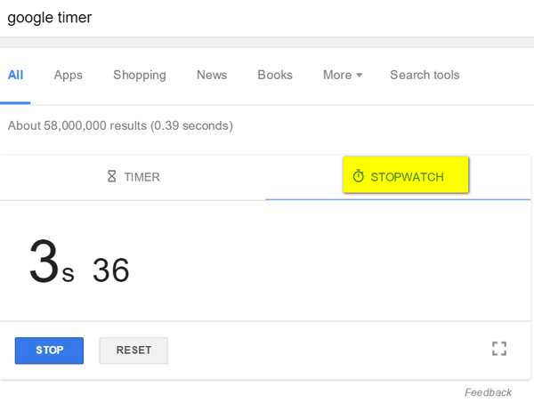The width and height of the screenshot is (534, 411).
Task: Switch to the Books results tab
Action: [x=275, y=75]
